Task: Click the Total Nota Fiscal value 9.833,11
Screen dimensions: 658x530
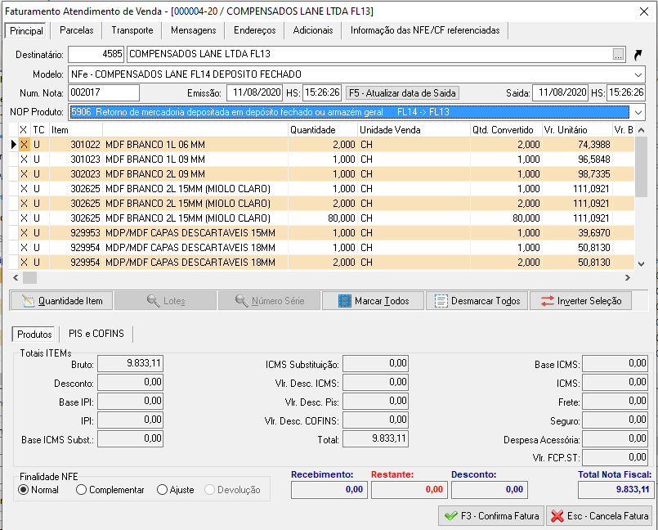Action: 615,490
